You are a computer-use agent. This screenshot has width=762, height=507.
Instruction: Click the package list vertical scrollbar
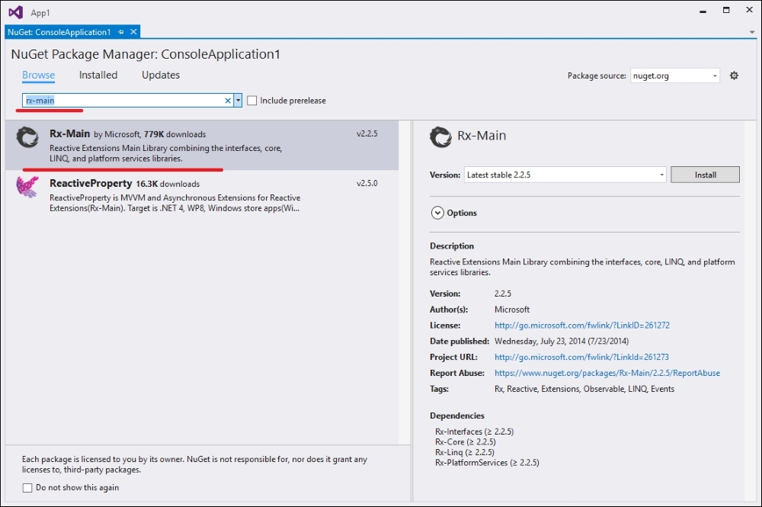click(x=405, y=282)
